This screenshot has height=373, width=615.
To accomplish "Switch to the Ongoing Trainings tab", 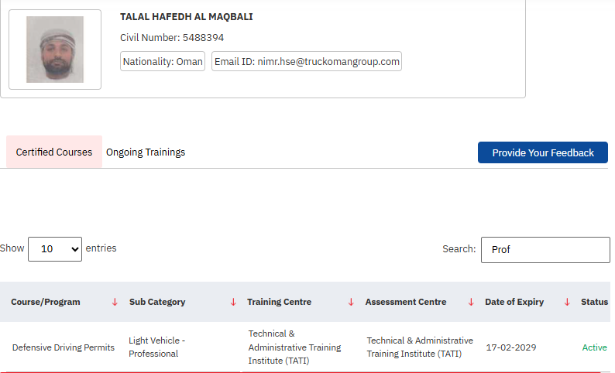I will [146, 152].
